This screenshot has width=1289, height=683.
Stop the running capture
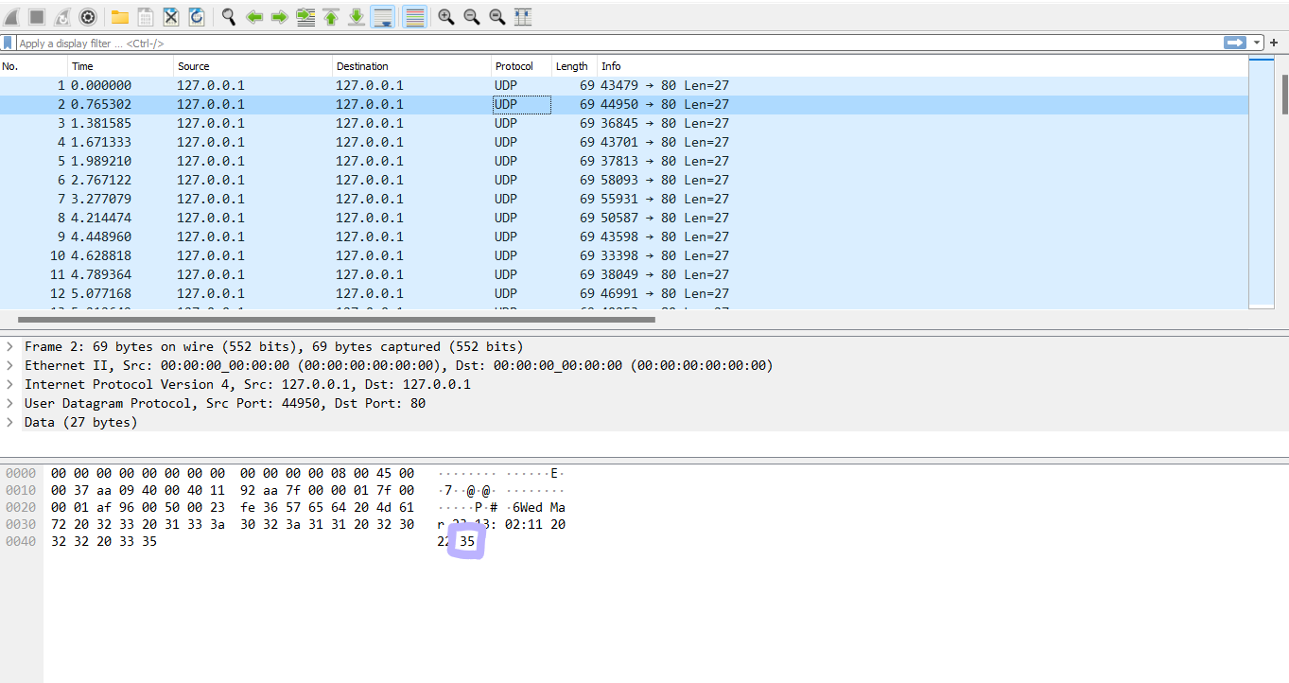pyautogui.click(x=35, y=16)
